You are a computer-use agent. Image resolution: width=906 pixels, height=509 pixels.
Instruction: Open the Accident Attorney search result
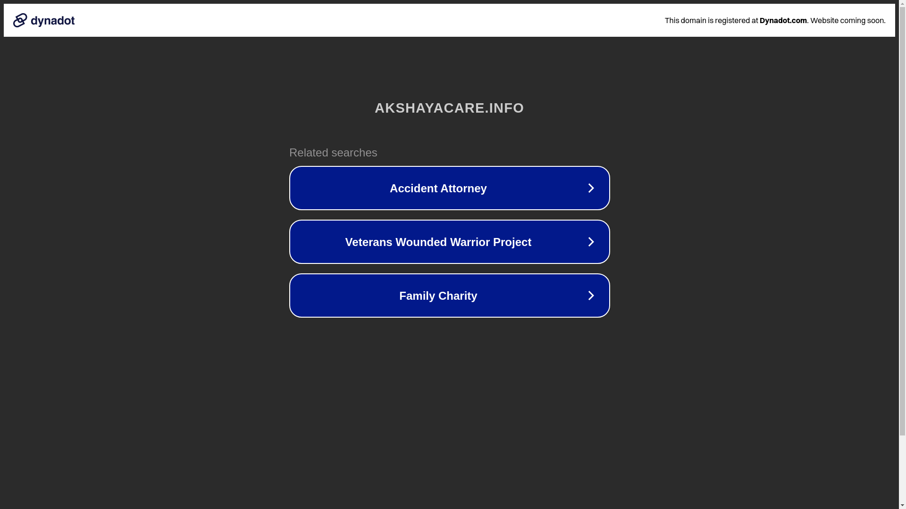pos(449,188)
